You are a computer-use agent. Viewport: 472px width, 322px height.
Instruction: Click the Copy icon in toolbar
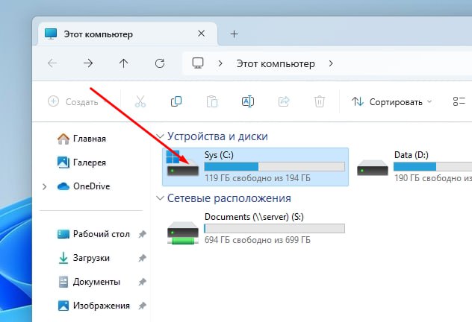(176, 101)
